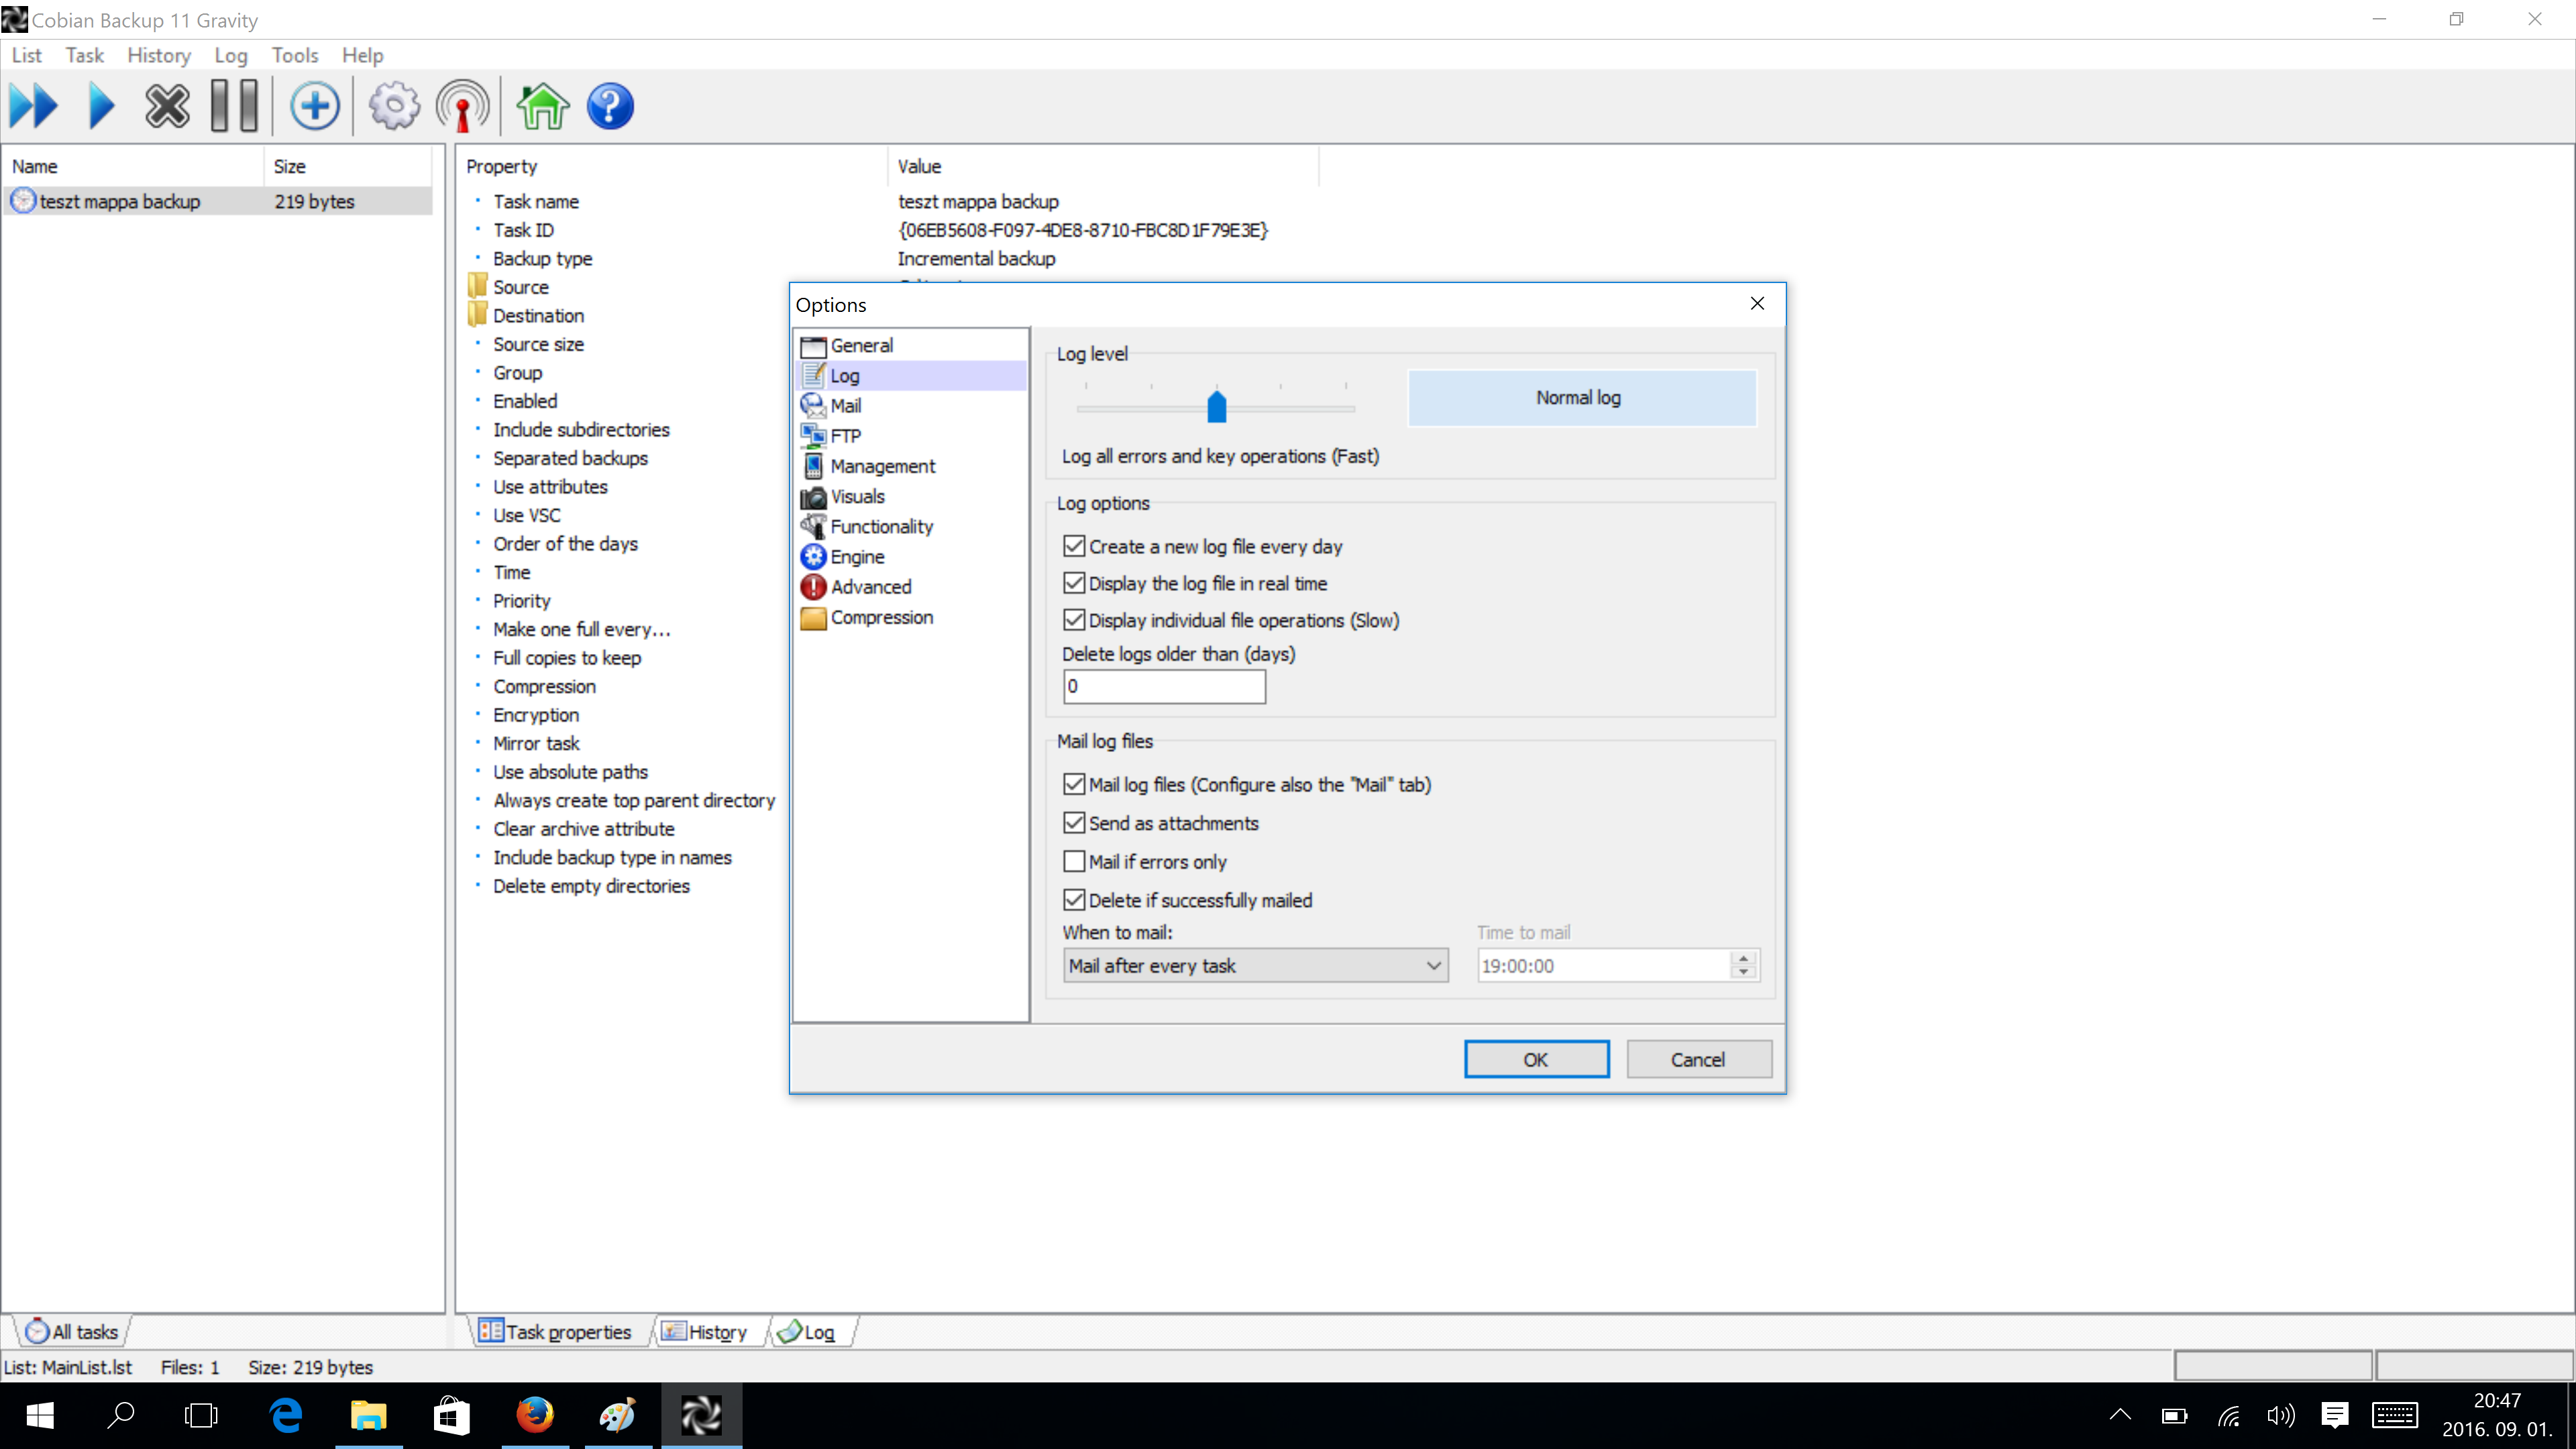Add a new task with the plus icon
This screenshot has width=2576, height=1449.
coord(315,106)
